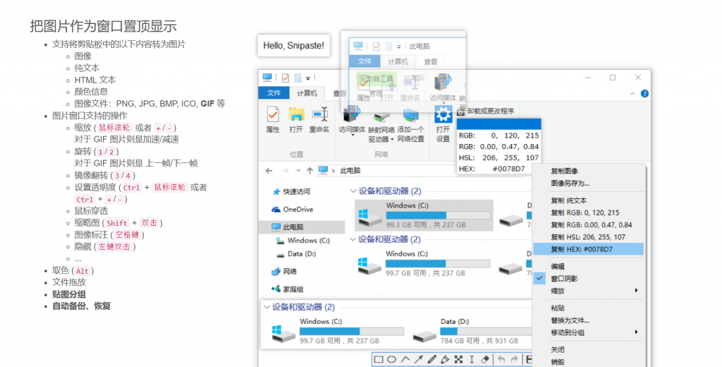The image size is (722, 367).
Task: Click the 鼠标穿透 list item
Action: point(91,211)
